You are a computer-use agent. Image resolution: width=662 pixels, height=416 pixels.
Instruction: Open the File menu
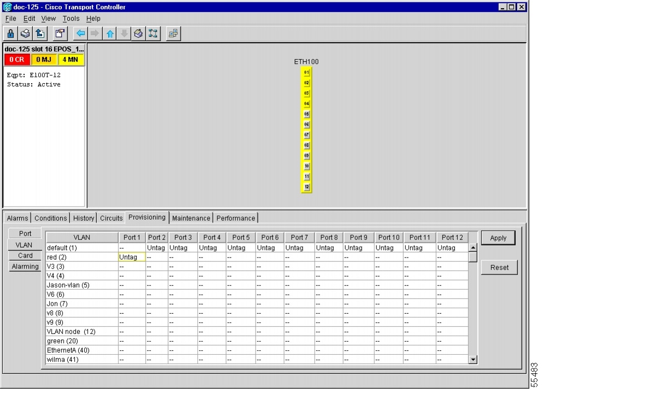10,19
